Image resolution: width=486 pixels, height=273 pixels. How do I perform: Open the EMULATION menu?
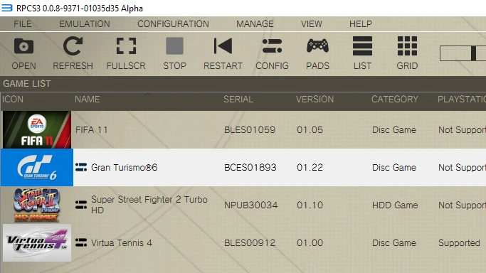click(x=85, y=24)
